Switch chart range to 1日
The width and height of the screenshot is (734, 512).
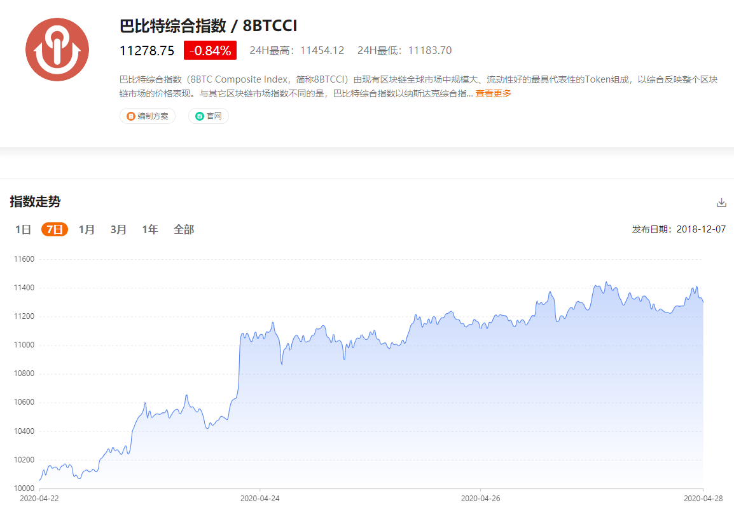[x=23, y=229]
